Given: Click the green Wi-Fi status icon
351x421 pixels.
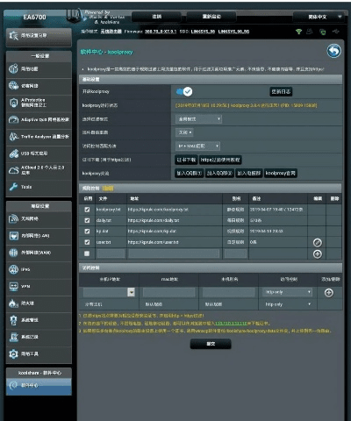Looking at the screenshot, I should click(x=298, y=32).
